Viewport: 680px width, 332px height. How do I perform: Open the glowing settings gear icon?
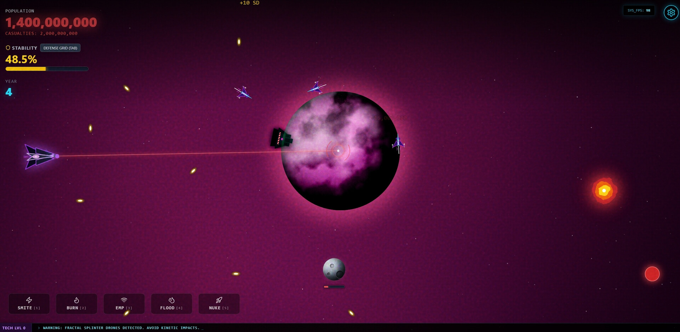670,12
